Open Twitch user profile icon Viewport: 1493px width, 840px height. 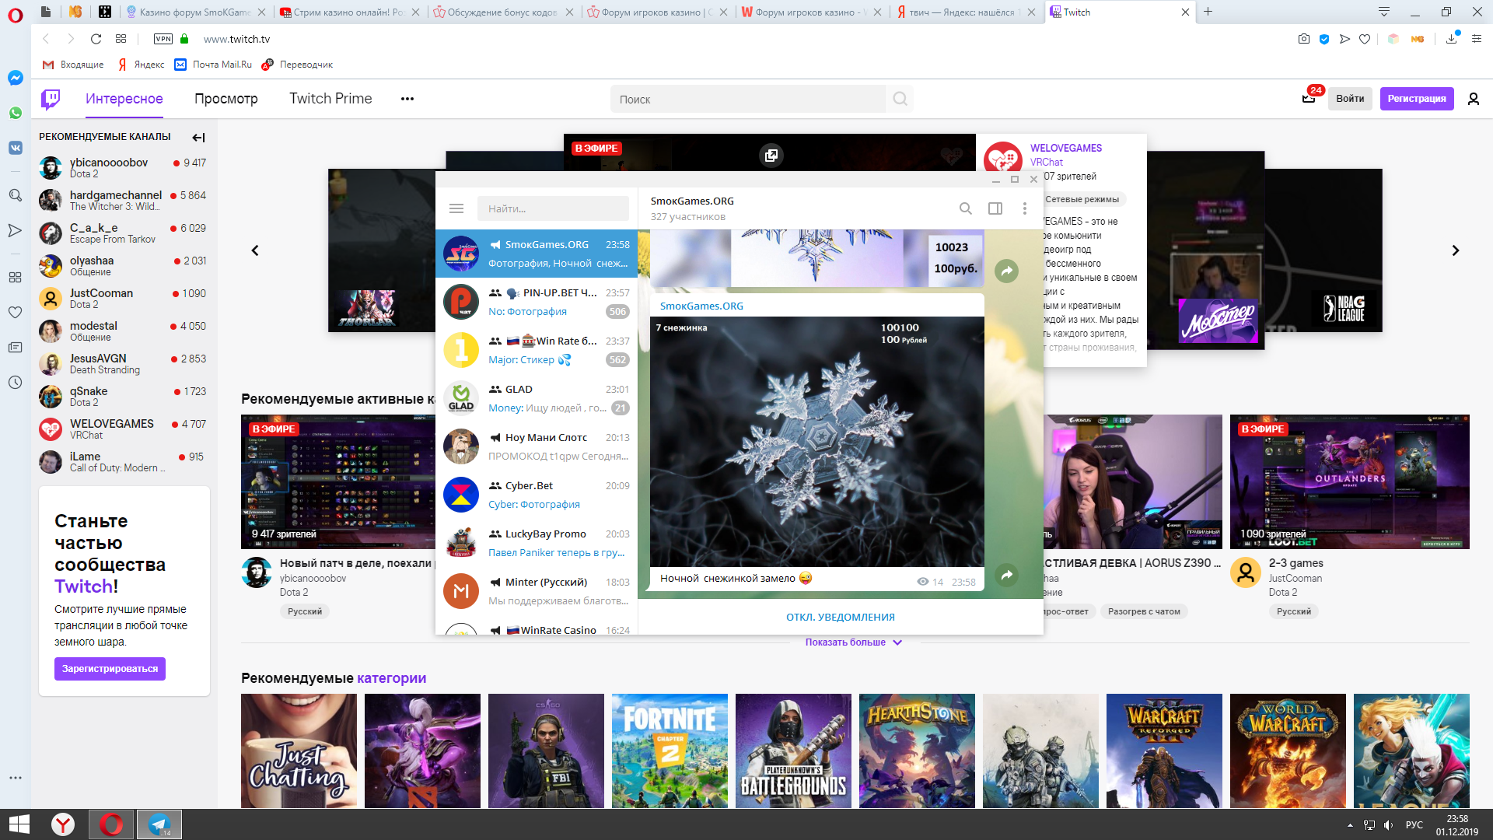pos(1473,99)
